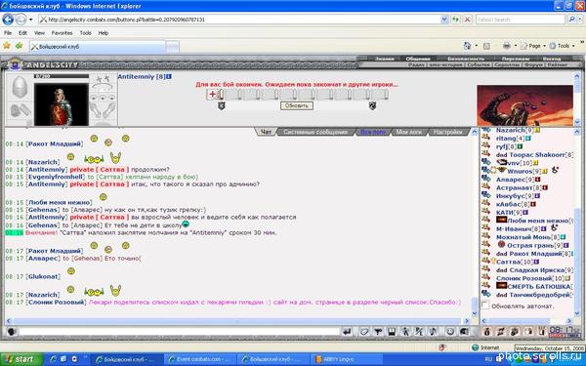Screen dimensions: 586x366
Task: Open the Общение game menu
Action: [x=417, y=59]
